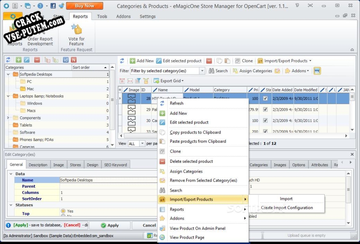Click Add New product toolbar button

(142, 61)
